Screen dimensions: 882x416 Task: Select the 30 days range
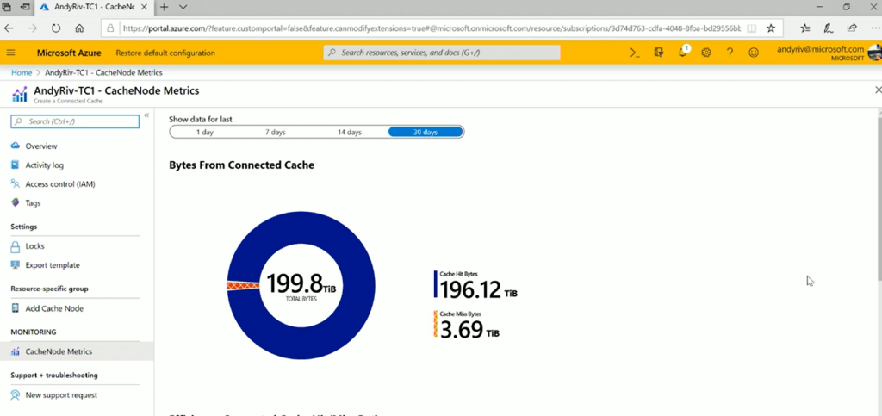coord(425,132)
